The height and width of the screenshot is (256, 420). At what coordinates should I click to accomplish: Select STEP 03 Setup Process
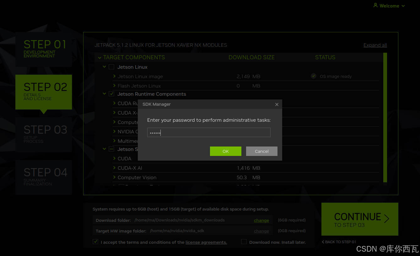[x=44, y=135]
